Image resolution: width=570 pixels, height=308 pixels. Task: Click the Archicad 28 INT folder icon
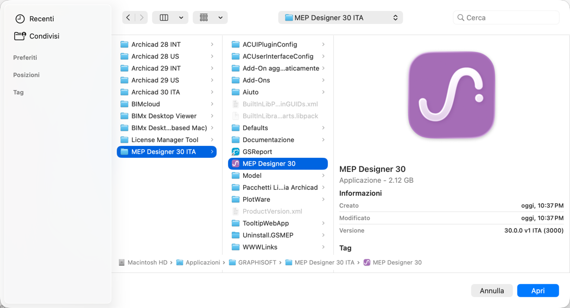pyautogui.click(x=124, y=44)
